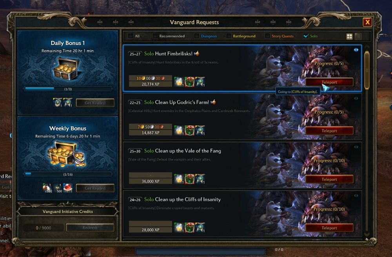Enable the All filter checkbox

(131, 36)
